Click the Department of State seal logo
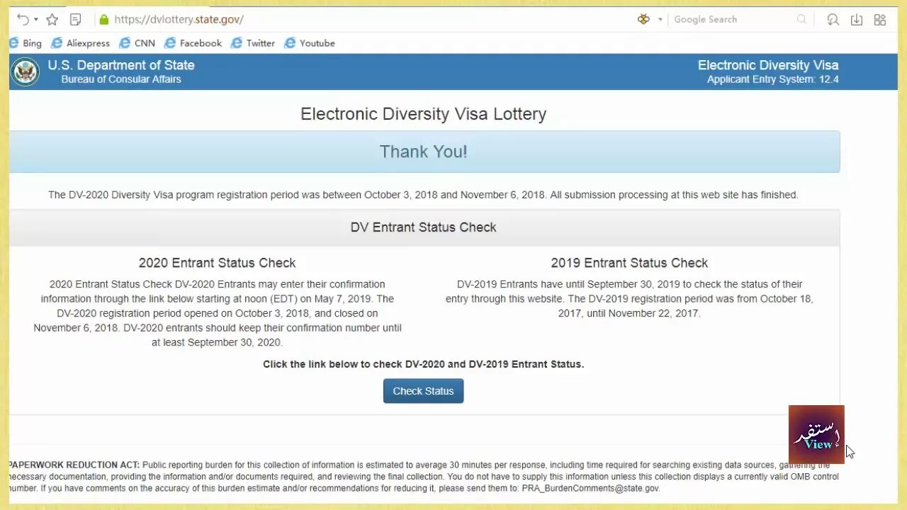The height and width of the screenshot is (510, 907). (x=25, y=72)
